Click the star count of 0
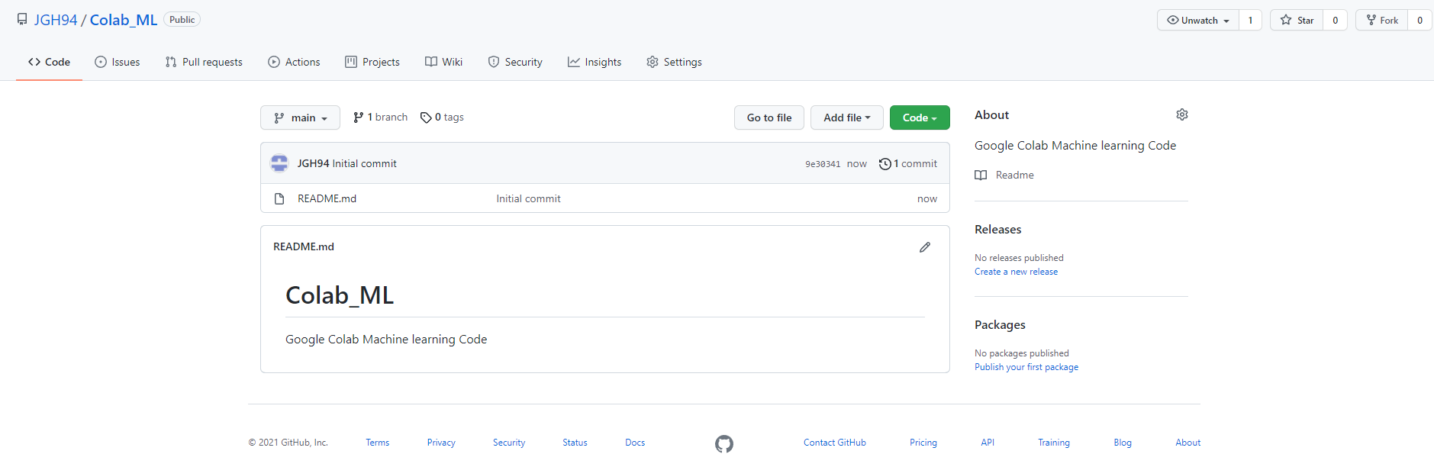This screenshot has height=467, width=1434. (x=1335, y=21)
